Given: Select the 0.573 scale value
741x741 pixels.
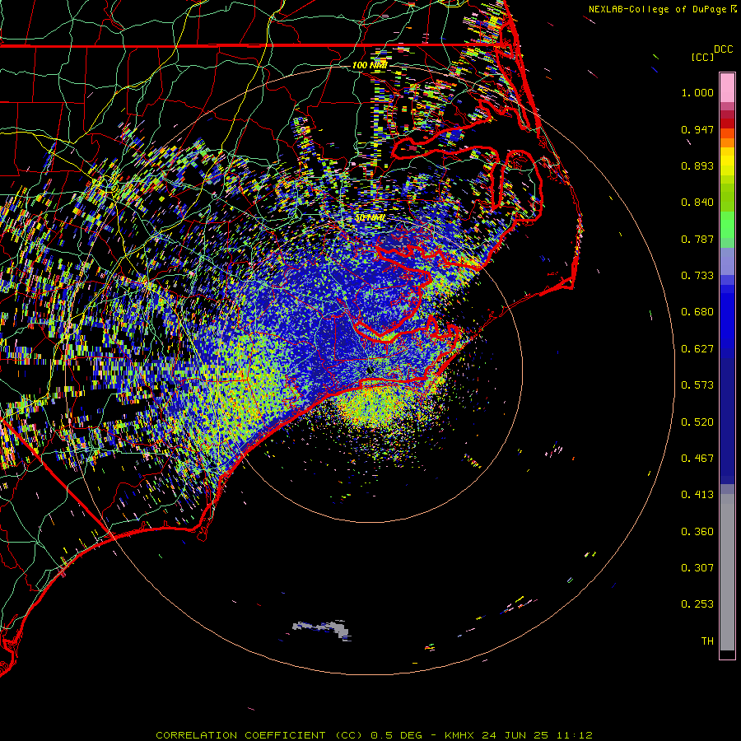Looking at the screenshot, I should (x=697, y=385).
